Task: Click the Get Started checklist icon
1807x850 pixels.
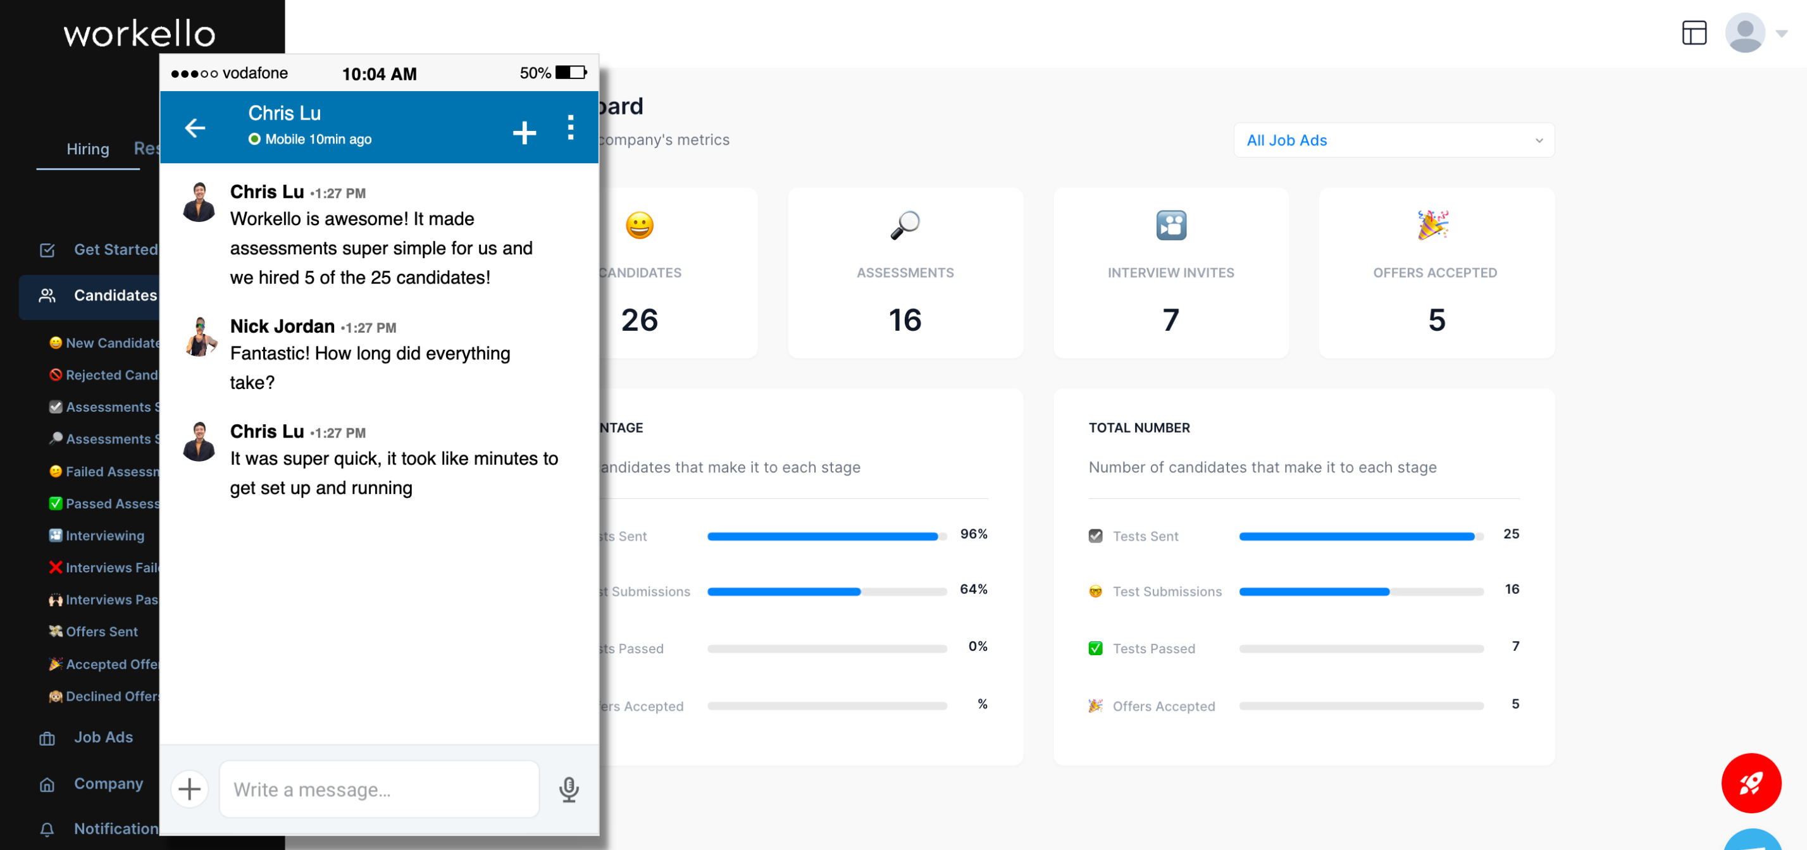Action: point(47,250)
